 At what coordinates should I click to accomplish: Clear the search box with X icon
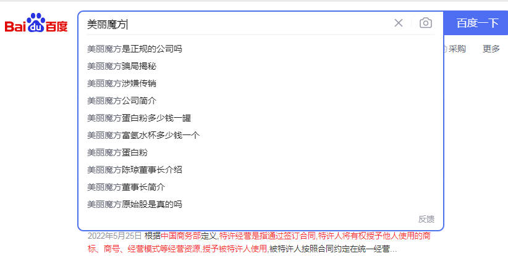click(399, 23)
